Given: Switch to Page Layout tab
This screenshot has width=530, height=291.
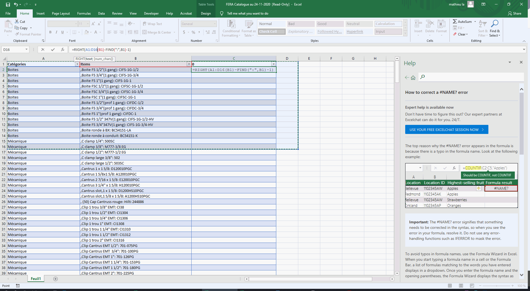Looking at the screenshot, I should click(61, 13).
